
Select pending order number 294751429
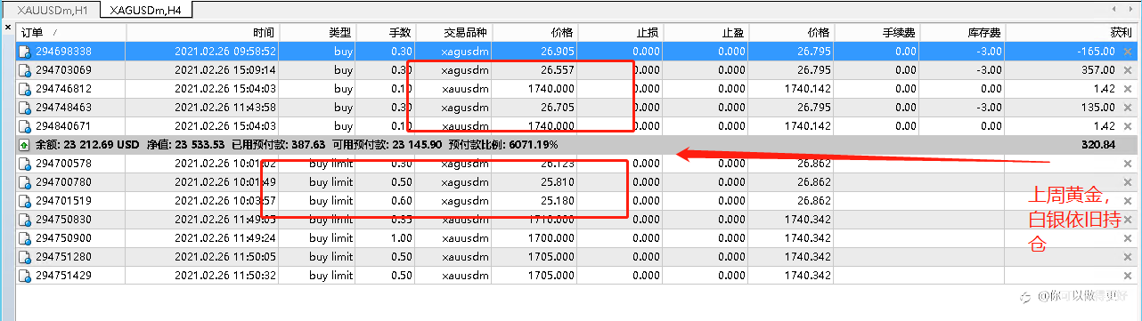coord(62,276)
